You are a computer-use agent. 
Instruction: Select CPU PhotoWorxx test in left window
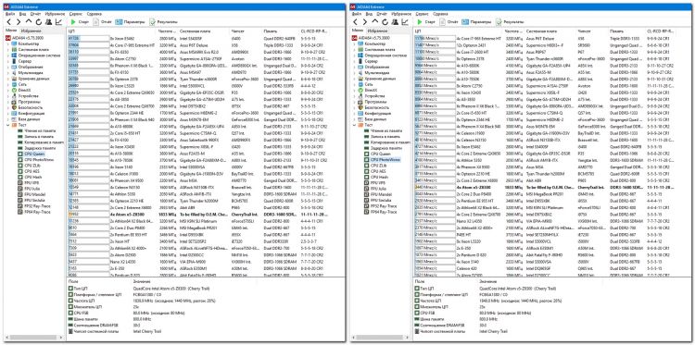click(39, 160)
